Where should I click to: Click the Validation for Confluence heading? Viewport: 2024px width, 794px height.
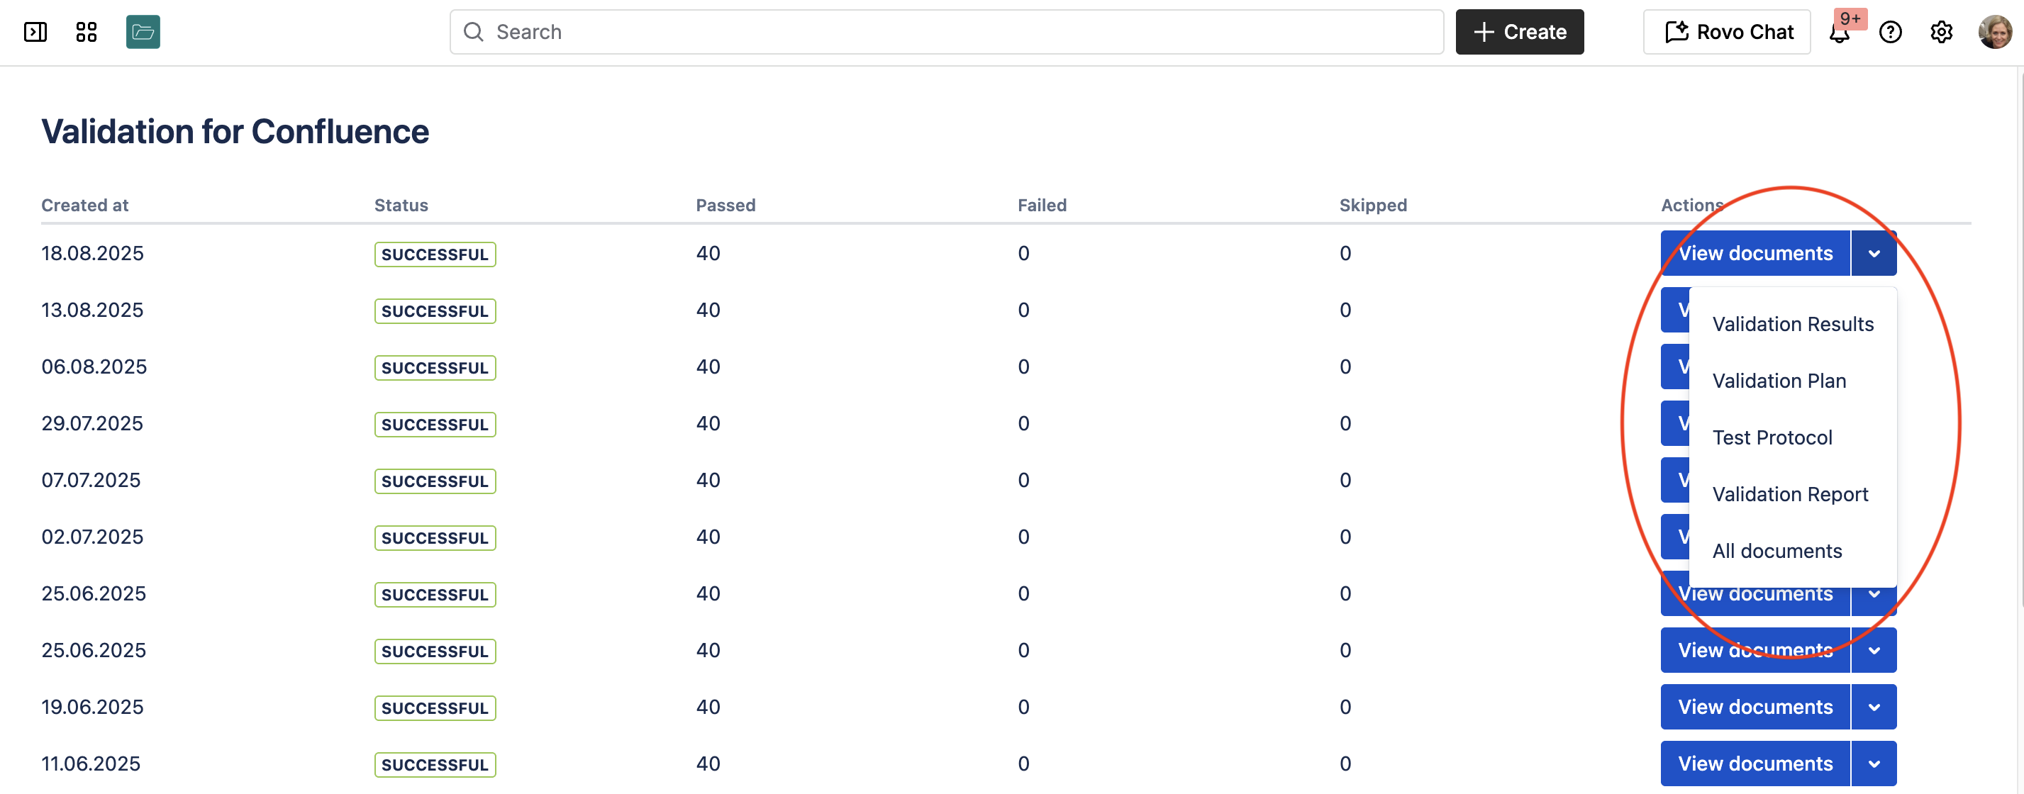click(235, 131)
